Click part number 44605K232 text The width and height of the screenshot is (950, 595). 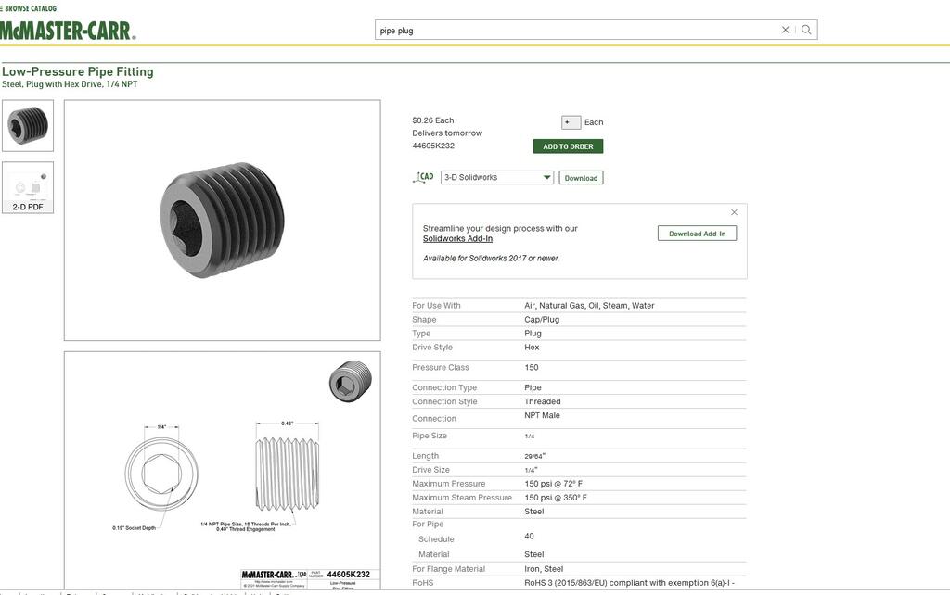coord(433,146)
